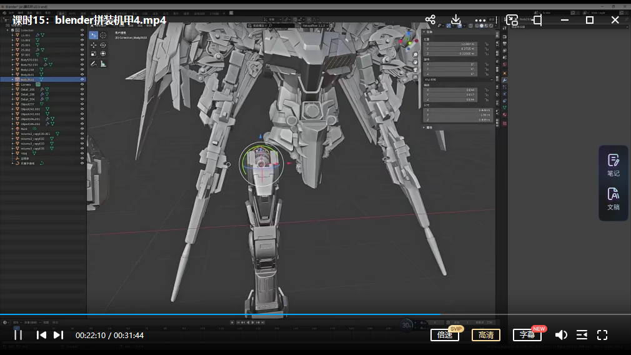Screen dimensions: 631x355
Task: Select the Measure ruler tool
Action: click(103, 64)
